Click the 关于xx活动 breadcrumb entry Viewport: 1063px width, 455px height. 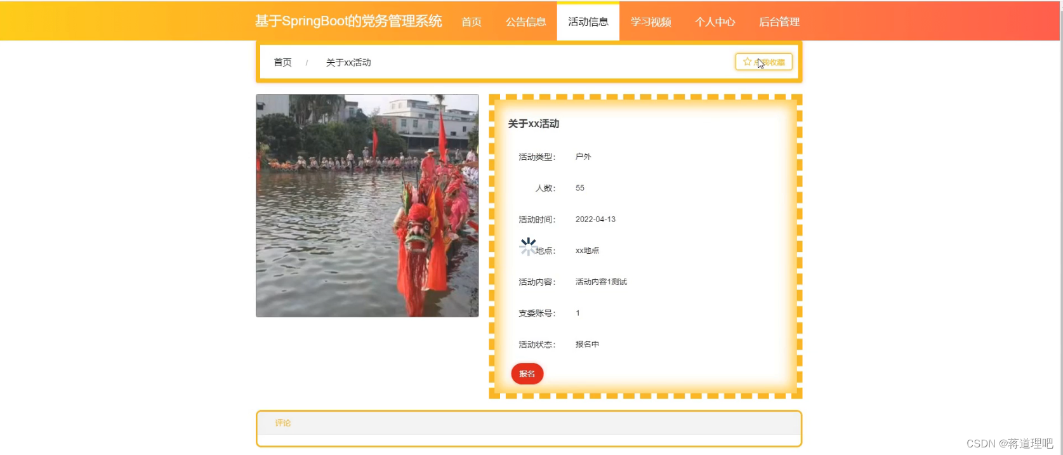(x=348, y=62)
